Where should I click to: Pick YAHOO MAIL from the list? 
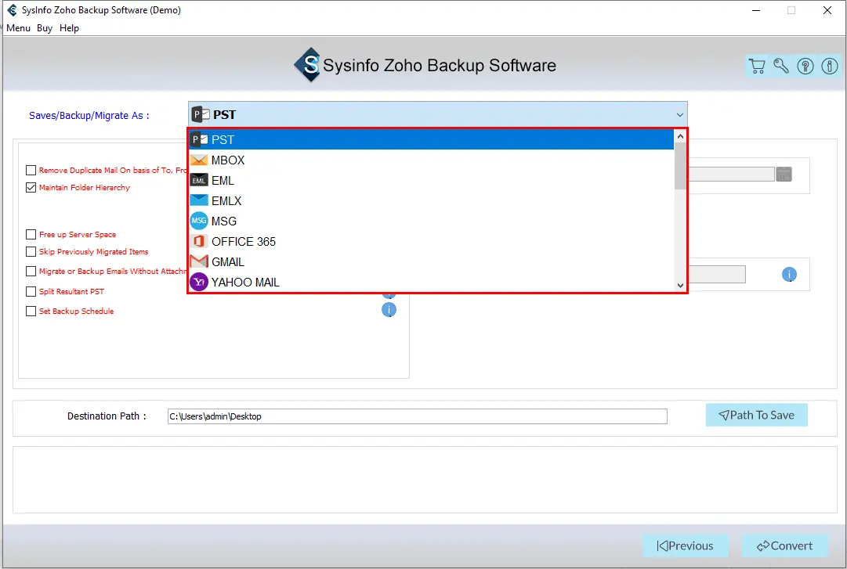(x=431, y=282)
